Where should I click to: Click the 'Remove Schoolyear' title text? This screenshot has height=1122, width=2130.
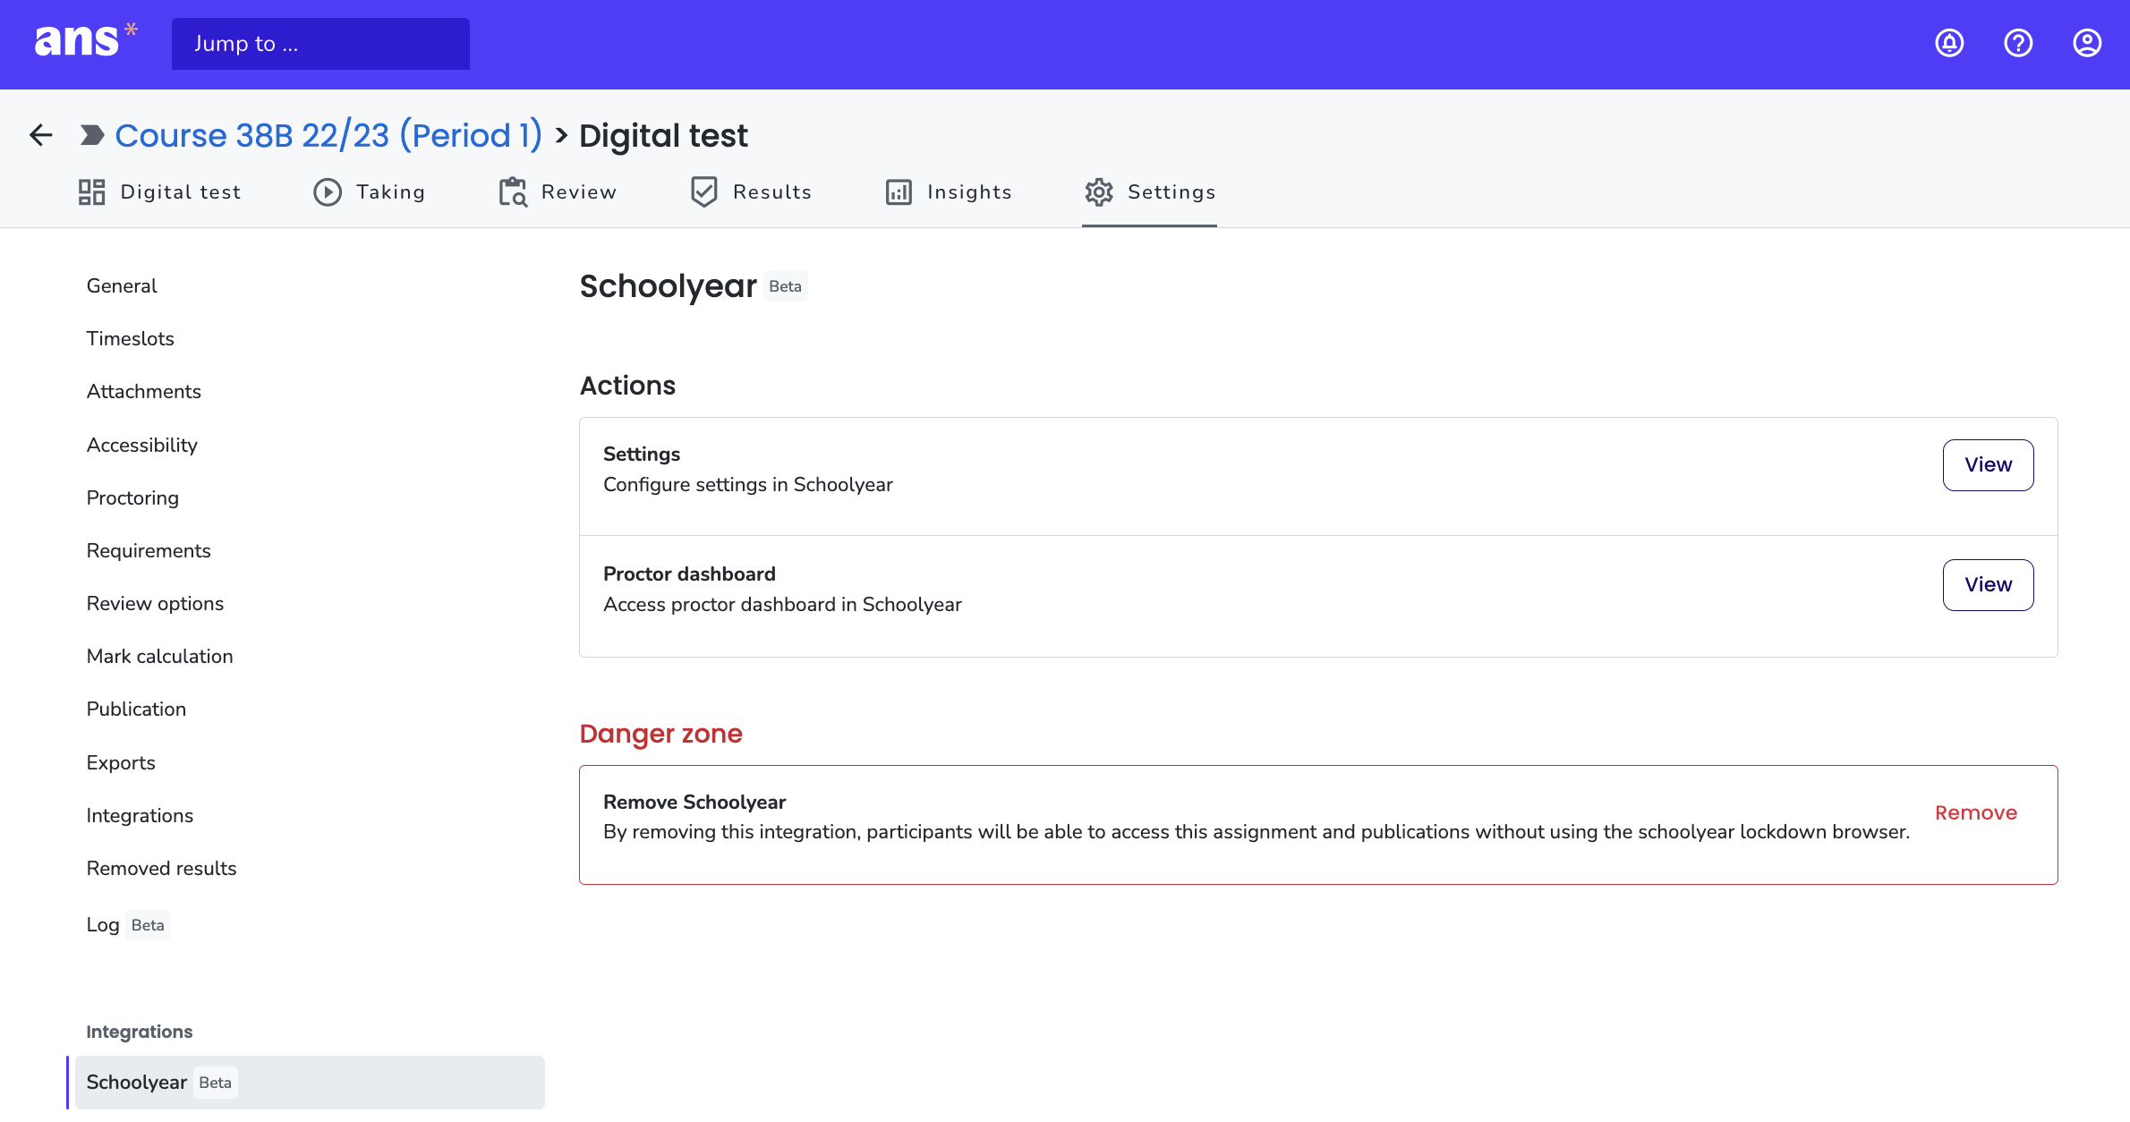click(694, 802)
